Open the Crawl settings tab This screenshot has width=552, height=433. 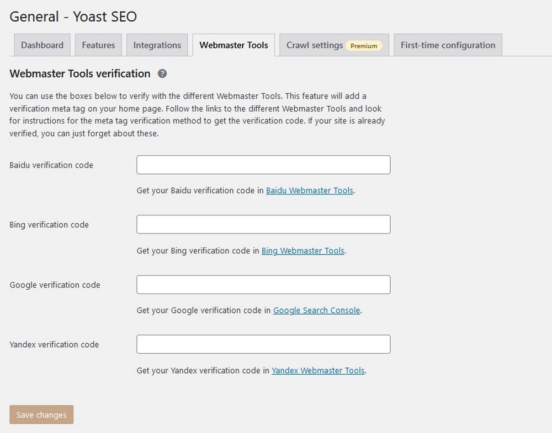coord(334,45)
